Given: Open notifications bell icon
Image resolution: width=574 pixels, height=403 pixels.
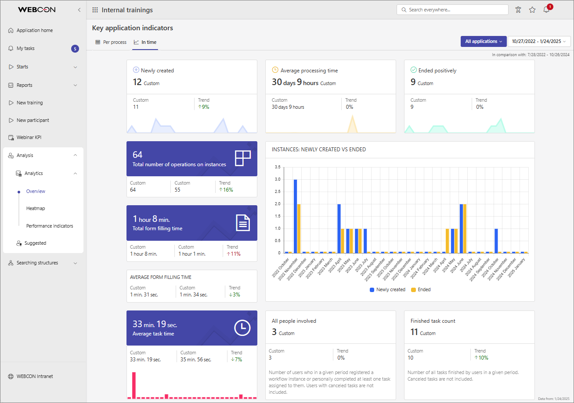Looking at the screenshot, I should pyautogui.click(x=546, y=10).
